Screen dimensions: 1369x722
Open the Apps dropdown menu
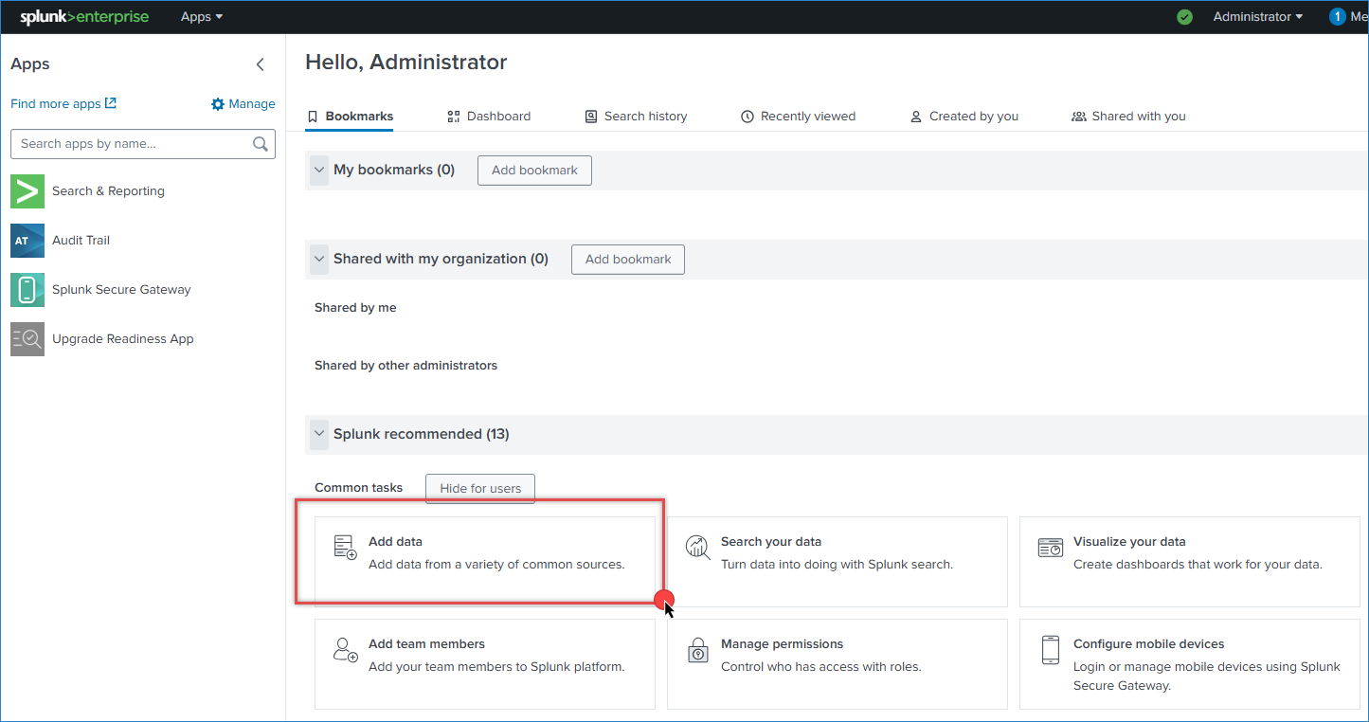coord(202,17)
